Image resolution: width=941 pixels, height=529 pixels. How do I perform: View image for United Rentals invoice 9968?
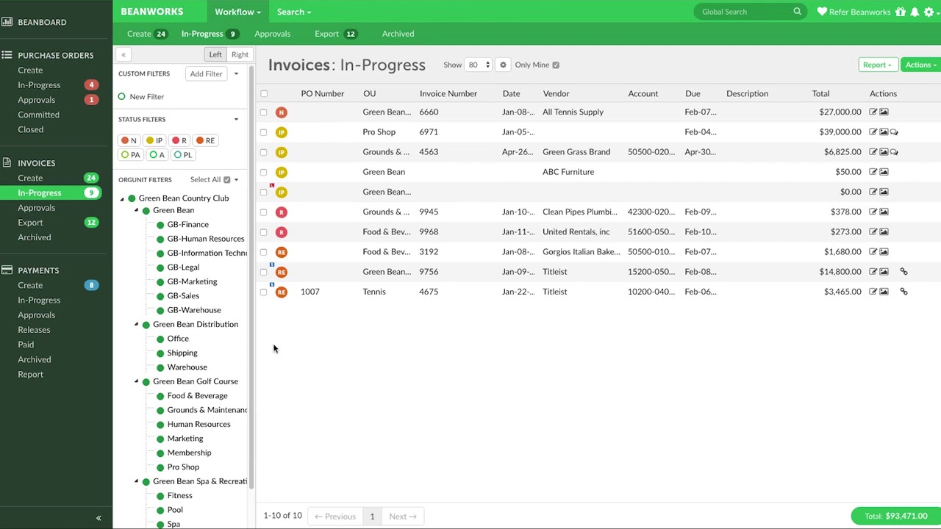coord(884,231)
